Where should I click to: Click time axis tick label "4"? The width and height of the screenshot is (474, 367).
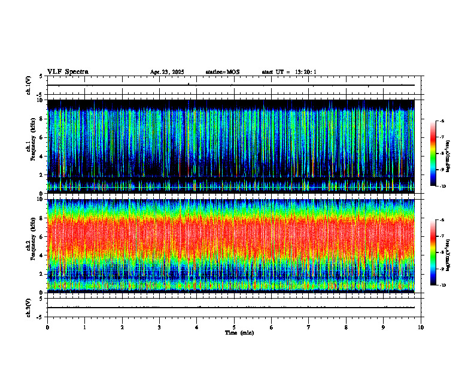click(197, 327)
